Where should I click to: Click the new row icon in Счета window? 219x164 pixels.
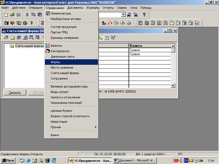coord(6,37)
